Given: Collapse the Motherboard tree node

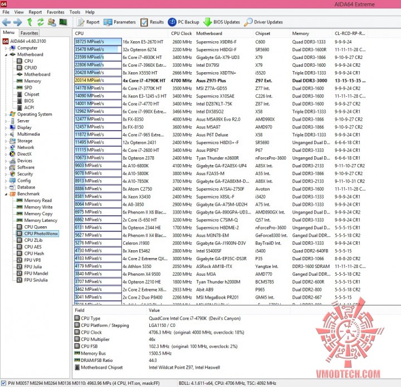Looking at the screenshot, I should click(6, 54).
